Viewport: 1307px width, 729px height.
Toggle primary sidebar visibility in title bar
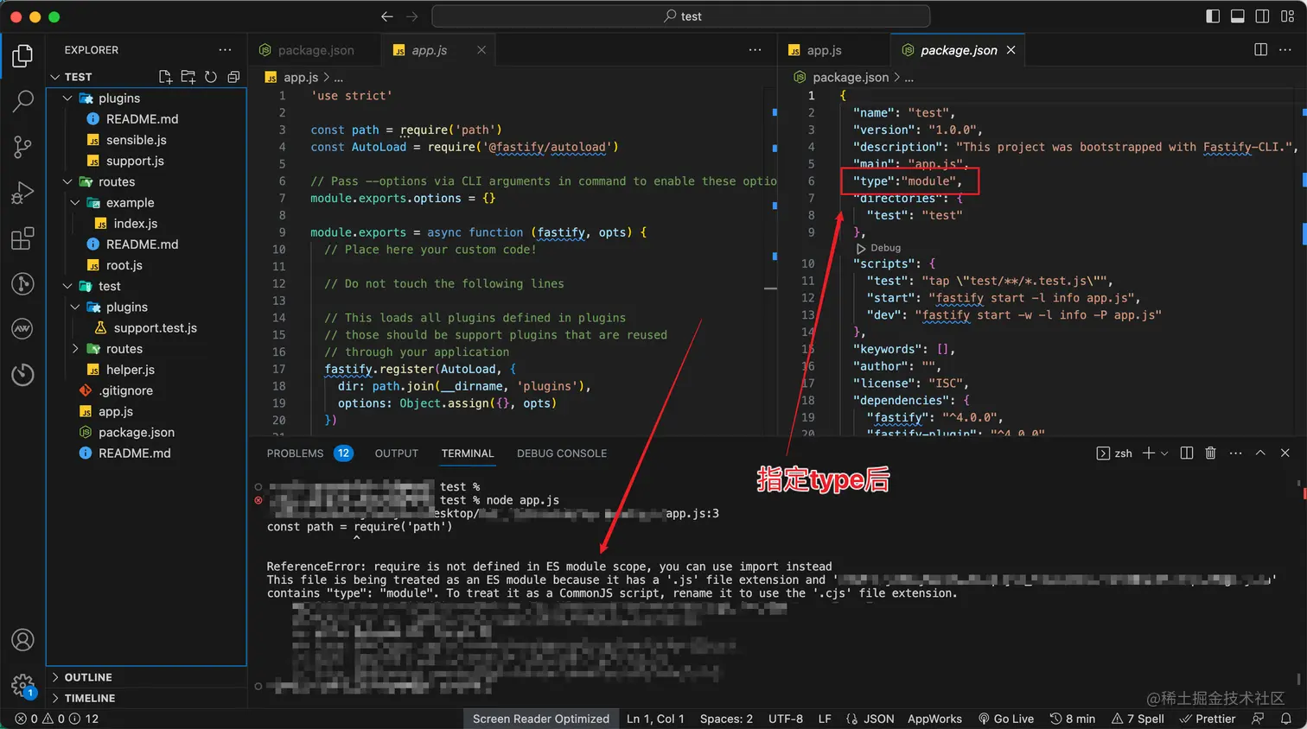click(1213, 16)
